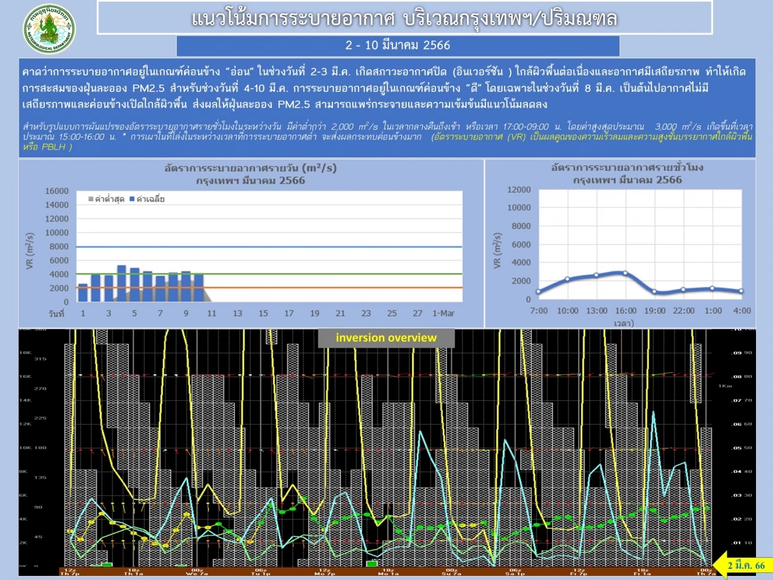Click the 7:00 data point marker
The height and width of the screenshot is (580, 773).
coord(539,292)
